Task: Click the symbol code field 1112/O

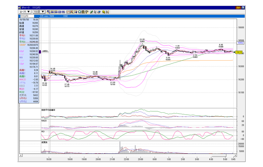Action: tap(27, 16)
